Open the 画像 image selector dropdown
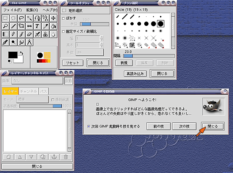This screenshot has width=233, height=173. (x=38, y=81)
